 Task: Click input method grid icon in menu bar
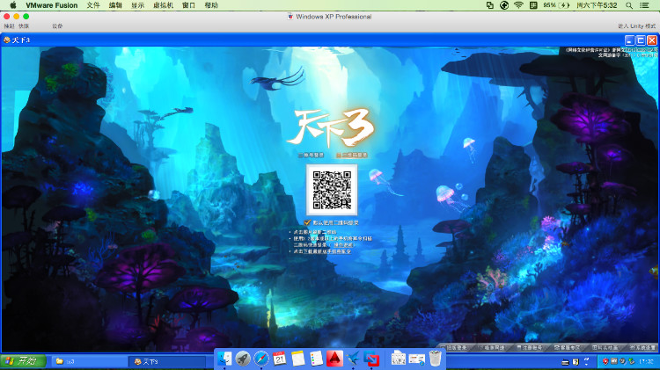click(533, 5)
